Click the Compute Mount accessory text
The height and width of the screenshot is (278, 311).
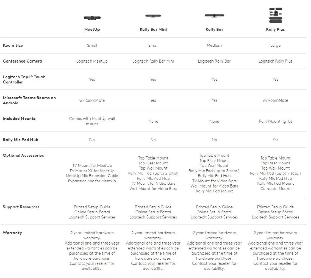click(x=275, y=189)
